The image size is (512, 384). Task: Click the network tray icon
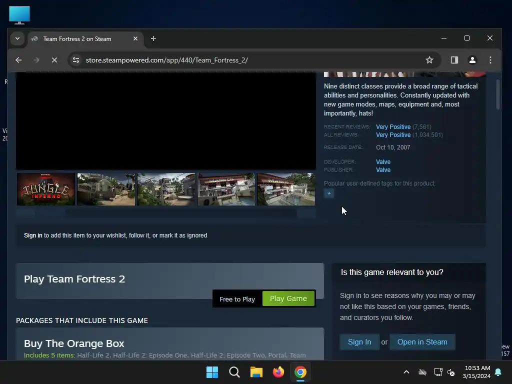pyautogui.click(x=438, y=372)
